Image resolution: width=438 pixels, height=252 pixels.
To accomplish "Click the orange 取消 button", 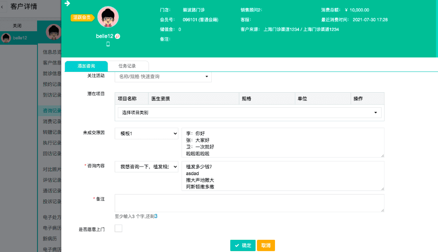I will [x=266, y=245].
